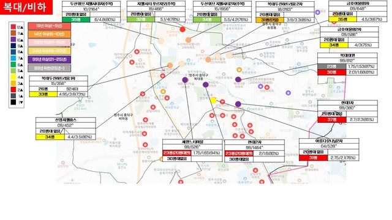The image size is (392, 220).
Task: Click the '5.5/4.2(76%)' value
Action: coord(236,20)
